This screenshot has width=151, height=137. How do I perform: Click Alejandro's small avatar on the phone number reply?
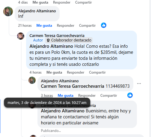coord(32,80)
